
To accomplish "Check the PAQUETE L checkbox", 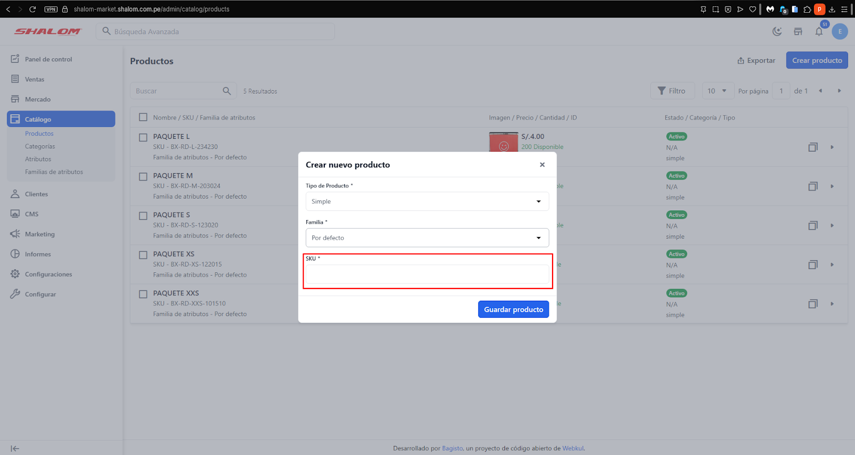I will pos(143,137).
